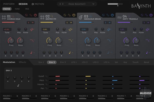Solo layer 04 Dirty Triangle
The height and width of the screenshot is (102, 154).
click(x=144, y=23)
